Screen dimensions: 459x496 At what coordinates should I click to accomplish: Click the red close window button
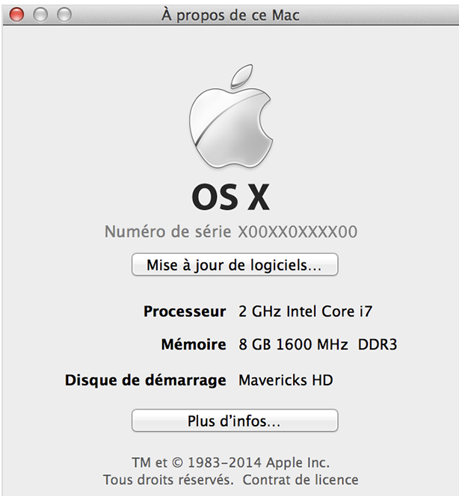pyautogui.click(x=16, y=14)
